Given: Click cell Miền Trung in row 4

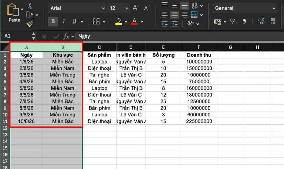Looking at the screenshot, I should tap(63, 75).
